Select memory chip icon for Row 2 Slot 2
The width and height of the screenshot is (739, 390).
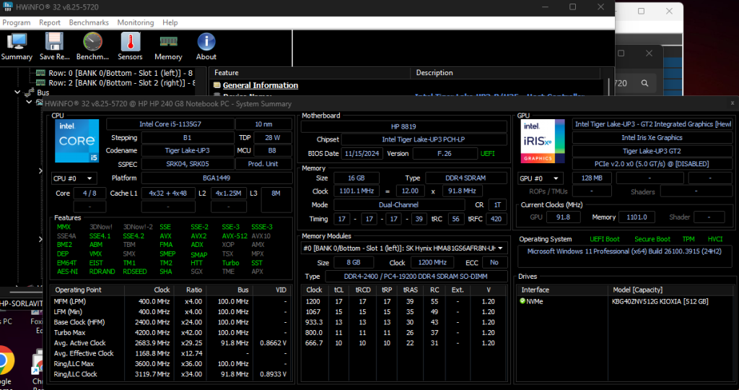click(x=41, y=83)
